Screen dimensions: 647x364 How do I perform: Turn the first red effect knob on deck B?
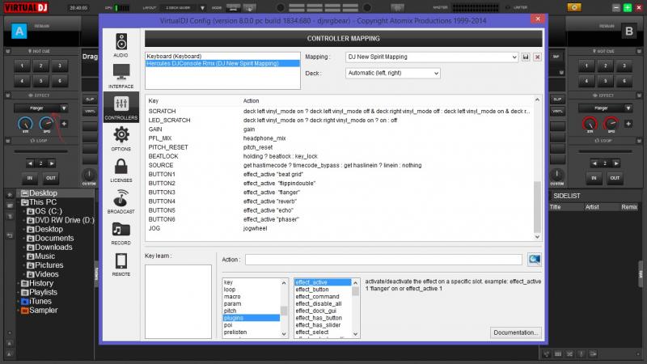tap(590, 124)
